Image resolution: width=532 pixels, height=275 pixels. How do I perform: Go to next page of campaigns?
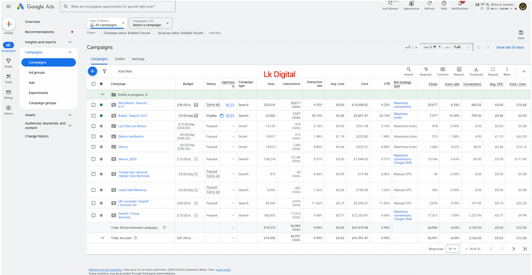coord(514,249)
